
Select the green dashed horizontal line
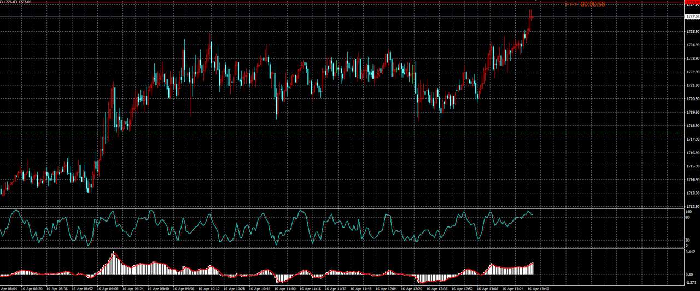click(x=328, y=133)
